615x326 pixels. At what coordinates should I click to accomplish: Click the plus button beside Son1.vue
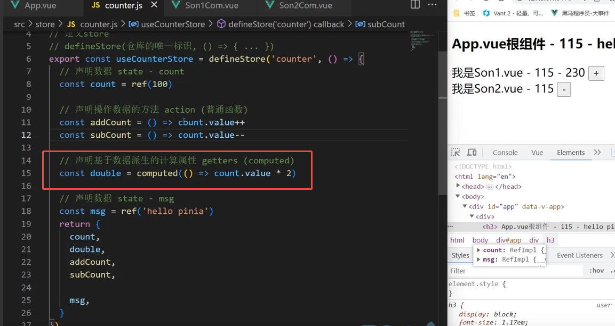(596, 73)
